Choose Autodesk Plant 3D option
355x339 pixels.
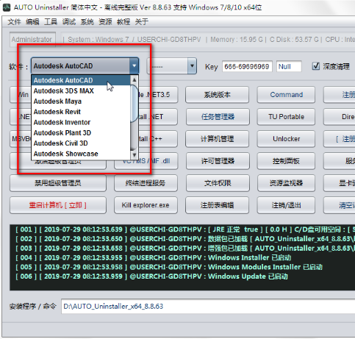coord(81,133)
